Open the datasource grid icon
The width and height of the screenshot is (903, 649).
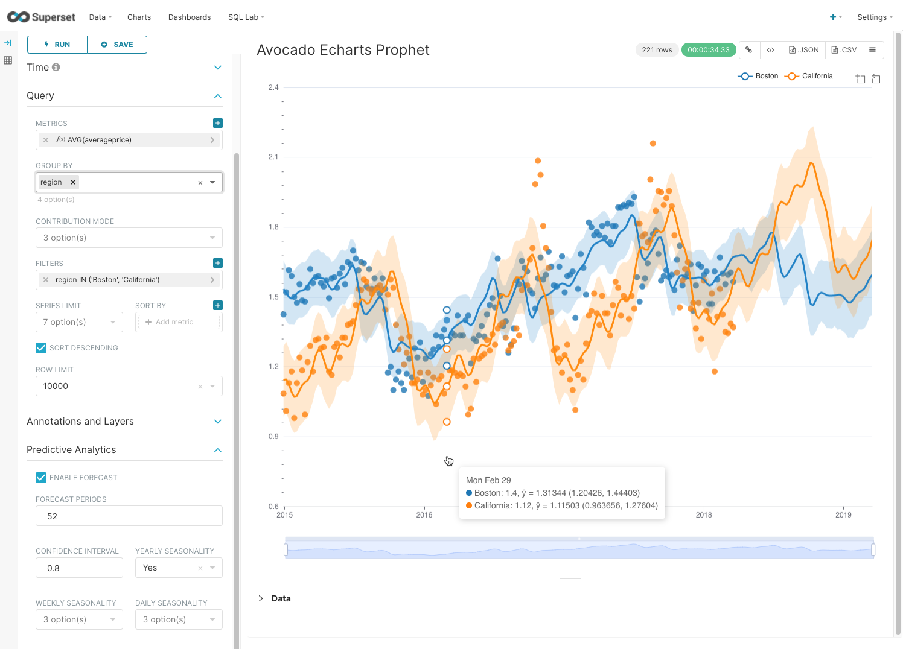8,60
